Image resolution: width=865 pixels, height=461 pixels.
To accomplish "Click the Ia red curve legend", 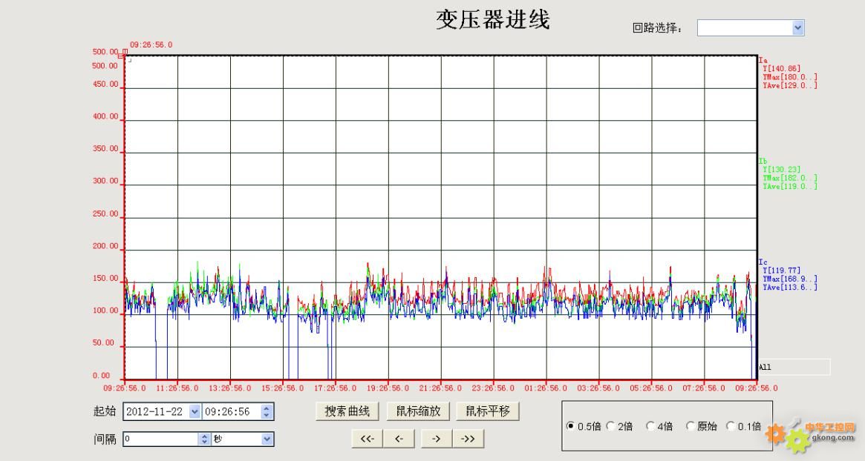I will coord(789,73).
